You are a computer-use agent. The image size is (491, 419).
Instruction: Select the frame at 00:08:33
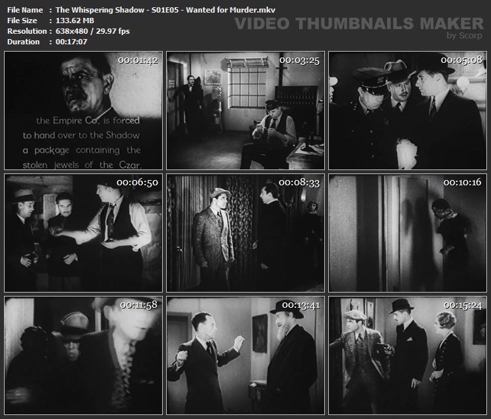(246, 233)
